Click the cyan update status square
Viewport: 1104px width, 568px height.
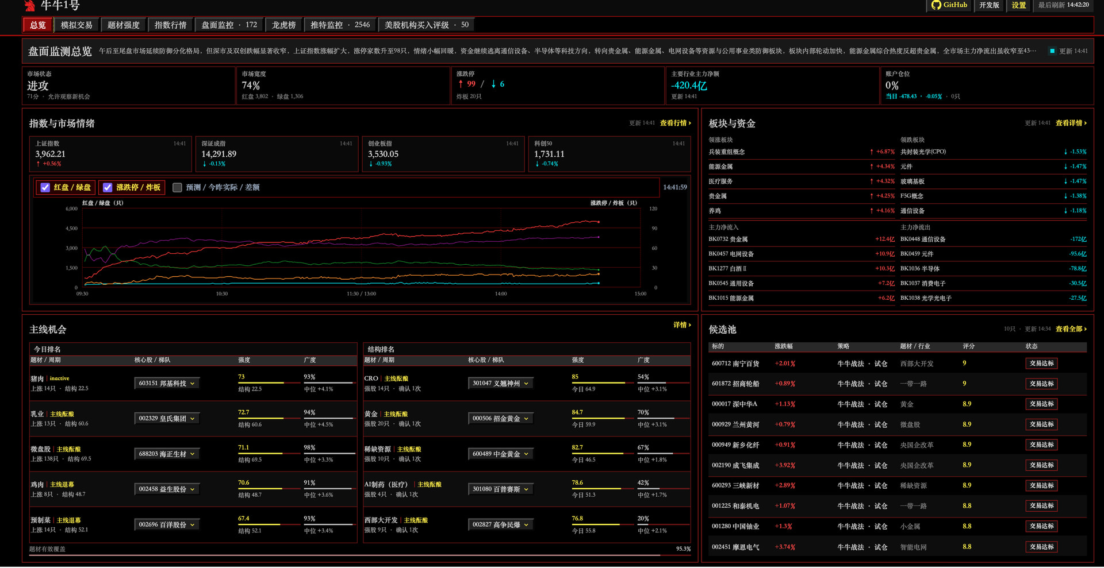(1052, 51)
